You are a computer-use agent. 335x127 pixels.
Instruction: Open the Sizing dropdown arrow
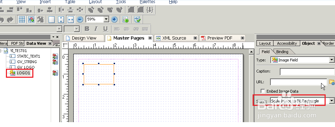(x=332, y=101)
